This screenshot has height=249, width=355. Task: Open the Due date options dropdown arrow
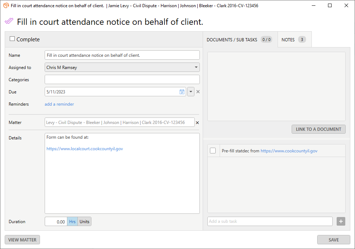190,92
